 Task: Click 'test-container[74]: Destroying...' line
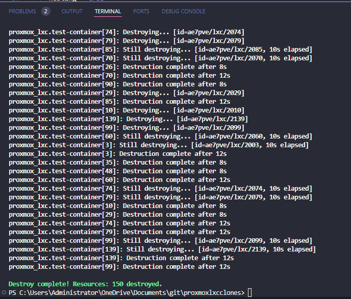click(127, 32)
